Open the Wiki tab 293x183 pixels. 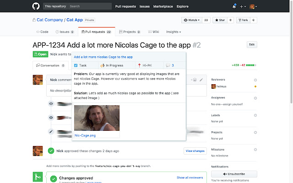pyautogui.click(x=153, y=32)
